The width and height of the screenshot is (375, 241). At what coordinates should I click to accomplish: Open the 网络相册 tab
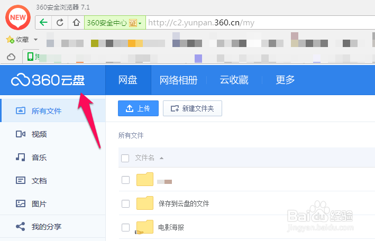point(178,80)
